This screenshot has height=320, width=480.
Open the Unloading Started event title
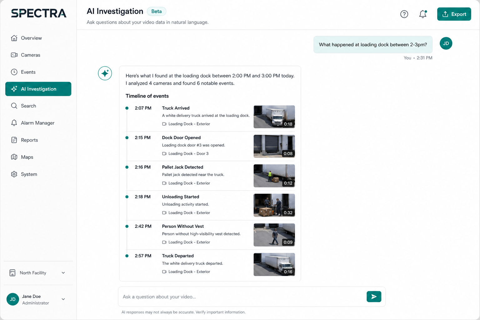180,197
